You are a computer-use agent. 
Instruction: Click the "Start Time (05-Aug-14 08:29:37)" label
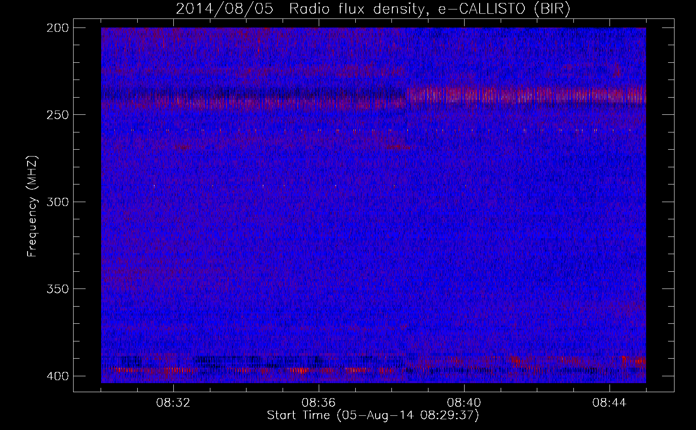click(x=373, y=415)
